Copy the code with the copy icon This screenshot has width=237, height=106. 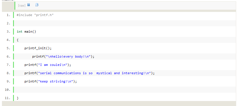coord(37,5)
